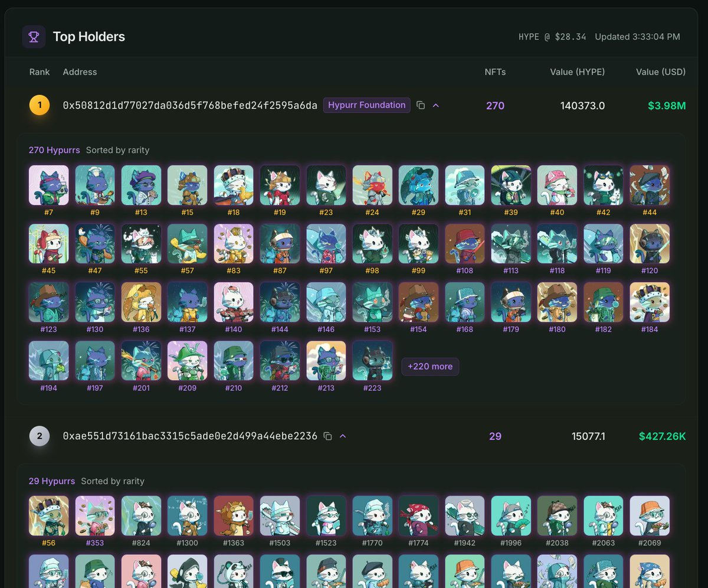Open Hypurr #56 thumbnail
This screenshot has width=708, height=588.
[49, 515]
